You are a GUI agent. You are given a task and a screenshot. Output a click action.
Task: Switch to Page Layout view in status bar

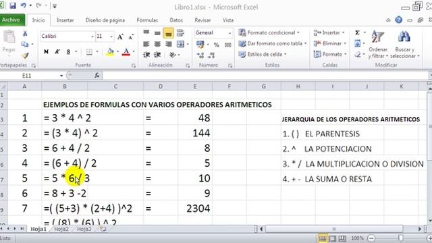(x=333, y=238)
